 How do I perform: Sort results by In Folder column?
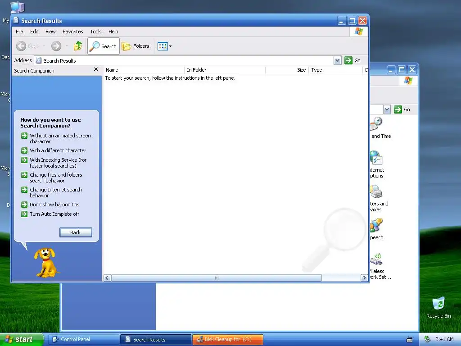pos(225,70)
